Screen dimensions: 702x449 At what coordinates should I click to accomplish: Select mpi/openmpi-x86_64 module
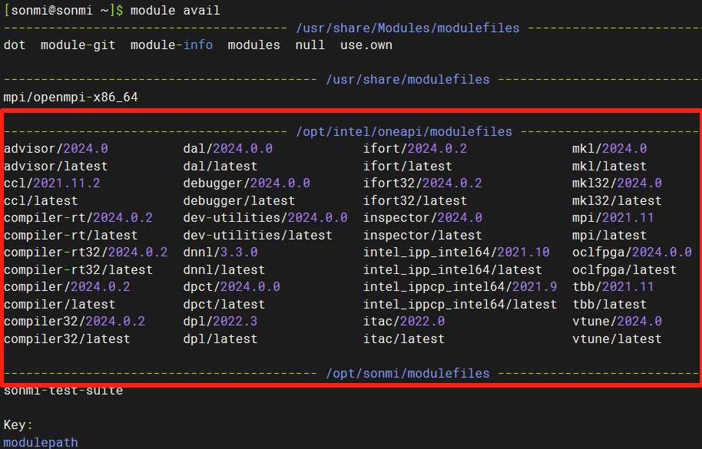pos(71,97)
